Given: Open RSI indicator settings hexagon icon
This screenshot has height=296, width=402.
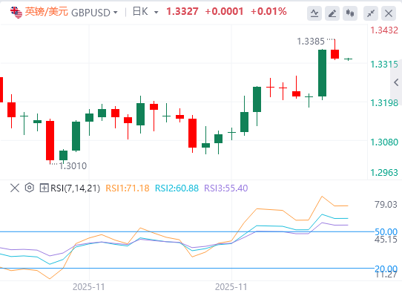Looking at the screenshot, I should [30, 188].
